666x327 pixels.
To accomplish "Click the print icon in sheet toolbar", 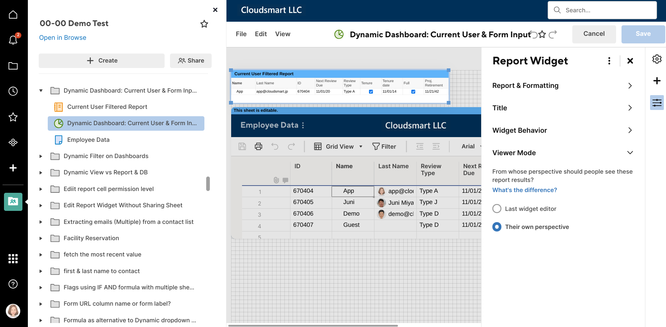I will (259, 146).
